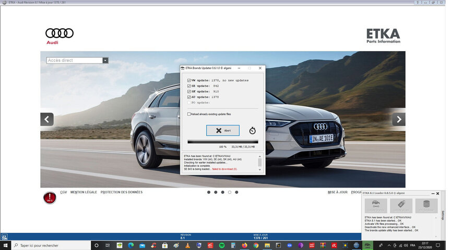Viewport: 450px width, 250px height.
Task: Open Spotify from the taskbar
Action: tap(221, 245)
